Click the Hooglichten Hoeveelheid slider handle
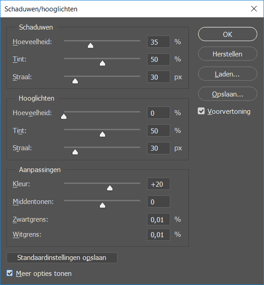 (64, 117)
